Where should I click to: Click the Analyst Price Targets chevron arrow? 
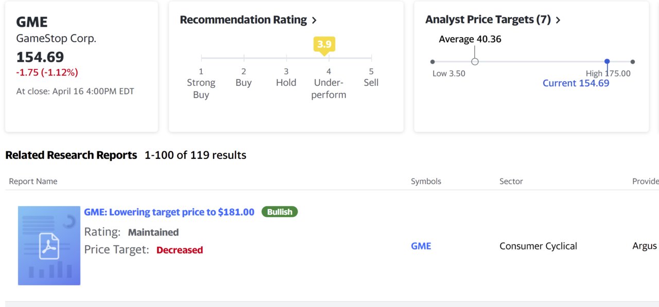[558, 21]
